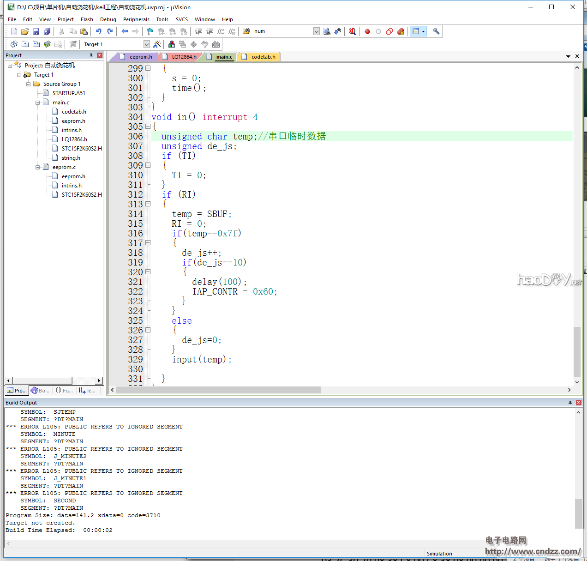Select eeprom.c in the project tree
Image resolution: width=587 pixels, height=561 pixels.
[x=64, y=167]
